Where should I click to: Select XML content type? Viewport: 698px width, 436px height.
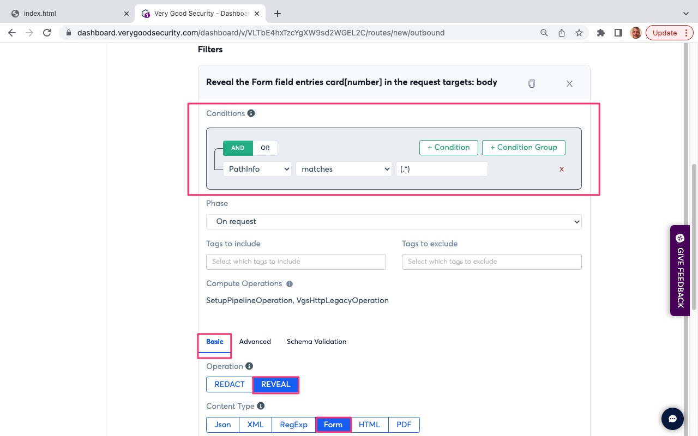click(x=255, y=425)
